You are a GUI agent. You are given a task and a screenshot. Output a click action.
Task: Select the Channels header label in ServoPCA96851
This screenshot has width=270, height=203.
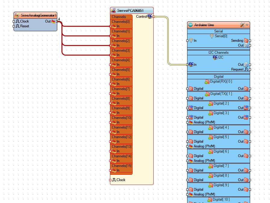pos(119,17)
